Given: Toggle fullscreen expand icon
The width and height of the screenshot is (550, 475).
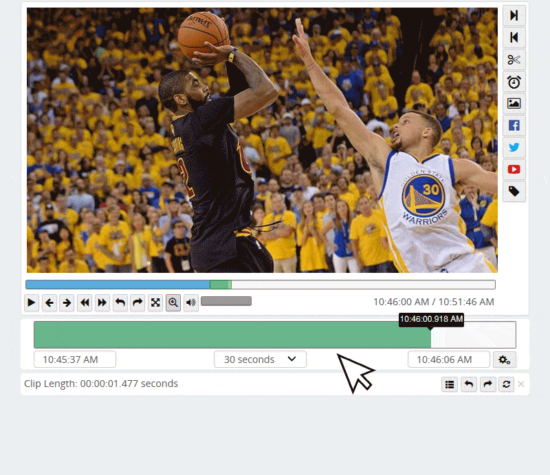Looking at the screenshot, I should (x=155, y=302).
